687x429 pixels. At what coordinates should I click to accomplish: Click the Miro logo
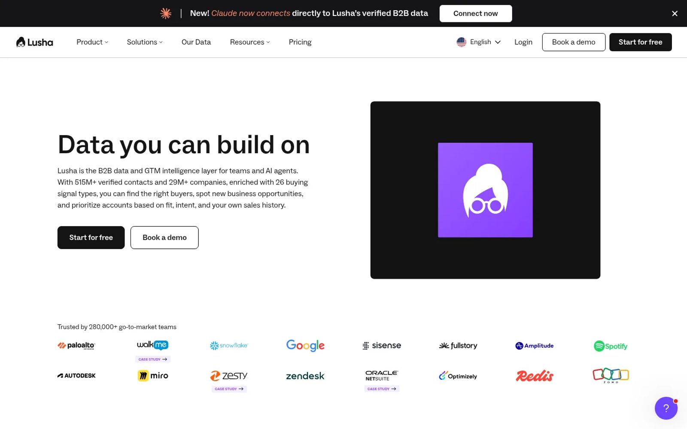point(152,375)
